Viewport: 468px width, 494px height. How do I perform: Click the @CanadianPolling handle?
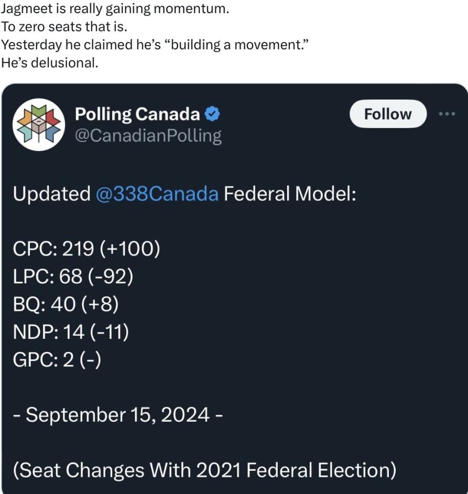coord(148,136)
